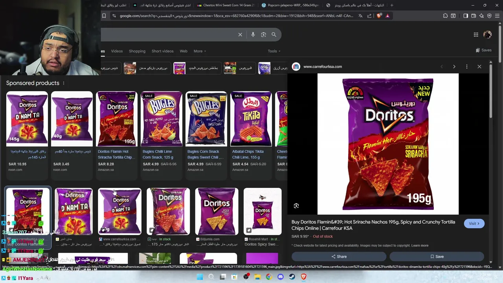
Task: Open Doritos Spicy Sweet Chili Billjumla result
Action: (x=217, y=217)
